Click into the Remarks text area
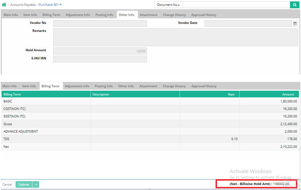Viewport: 301px width, 190px height. (175, 37)
